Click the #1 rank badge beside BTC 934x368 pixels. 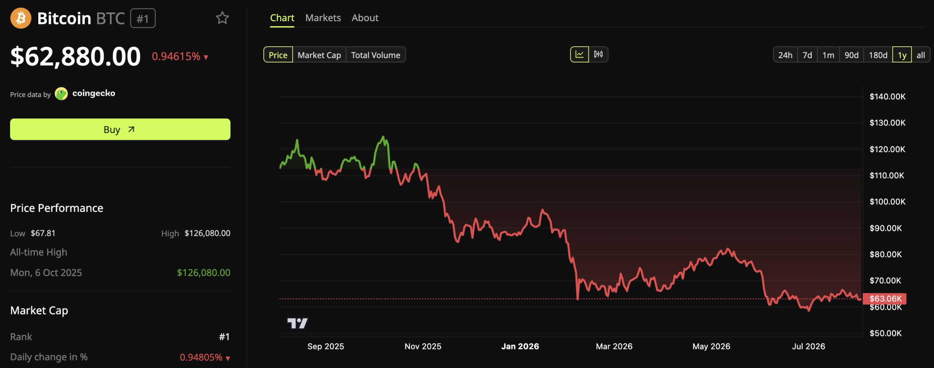tap(143, 18)
